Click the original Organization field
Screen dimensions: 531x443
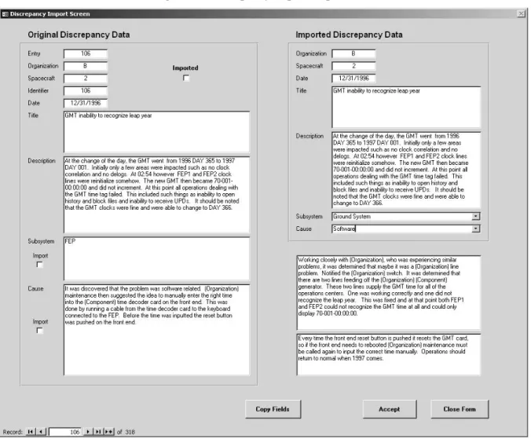click(x=86, y=66)
